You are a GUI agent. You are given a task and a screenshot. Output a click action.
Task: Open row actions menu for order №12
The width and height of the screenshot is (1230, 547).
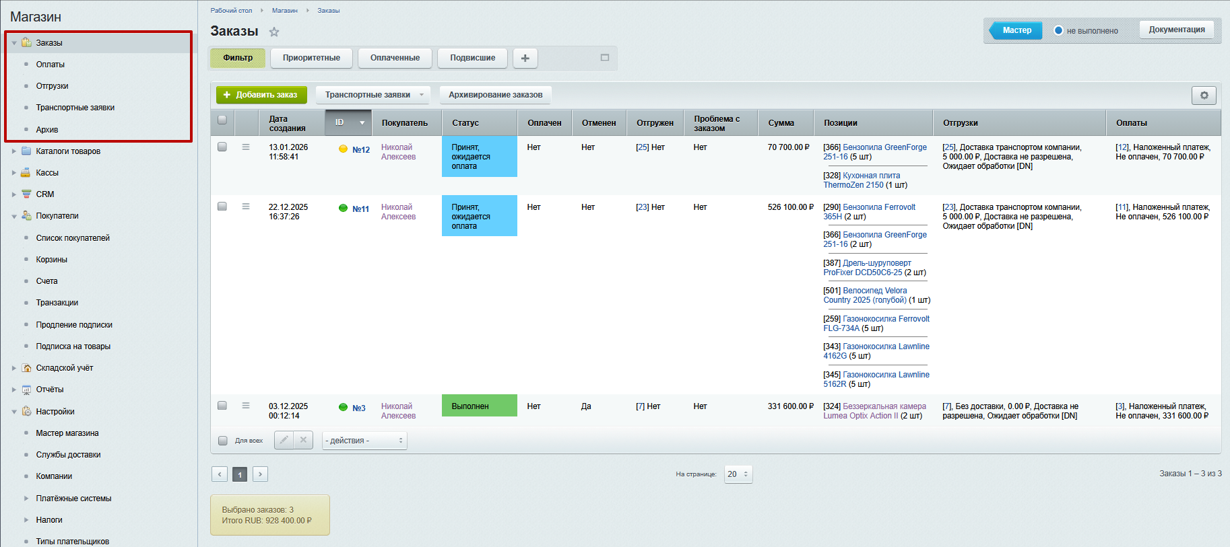pos(246,147)
